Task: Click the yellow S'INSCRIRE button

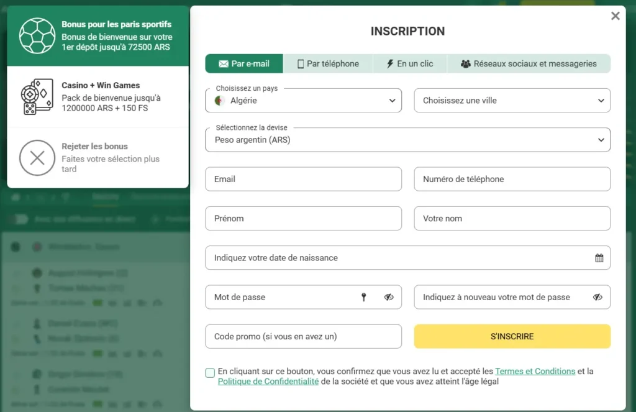Action: (x=512, y=337)
